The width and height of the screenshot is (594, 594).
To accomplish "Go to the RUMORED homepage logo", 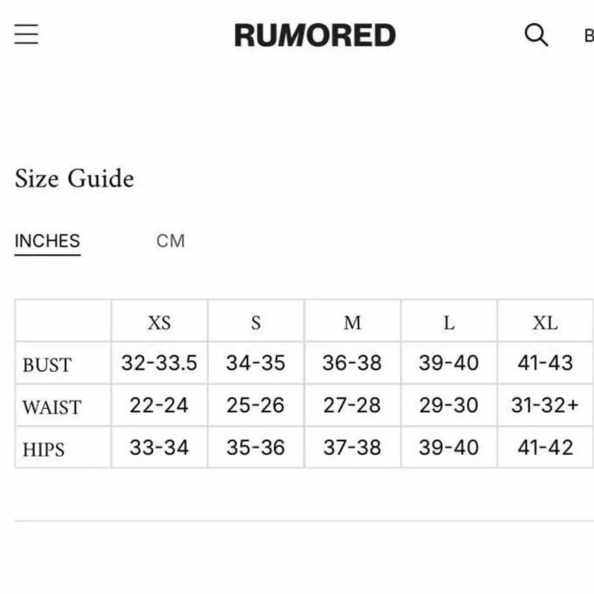I will (315, 36).
